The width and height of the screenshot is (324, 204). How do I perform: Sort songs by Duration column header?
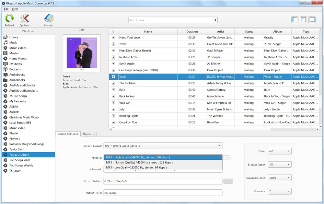[x=192, y=32]
